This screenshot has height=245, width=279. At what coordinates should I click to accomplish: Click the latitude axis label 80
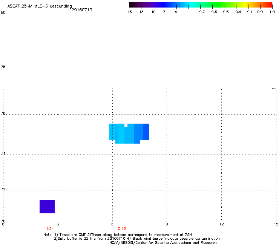(x=3, y=12)
